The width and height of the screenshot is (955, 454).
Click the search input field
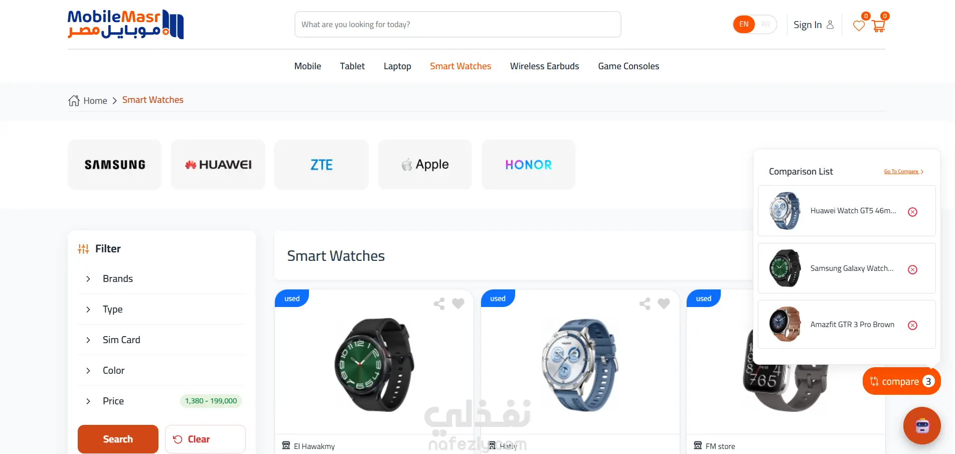457,24
